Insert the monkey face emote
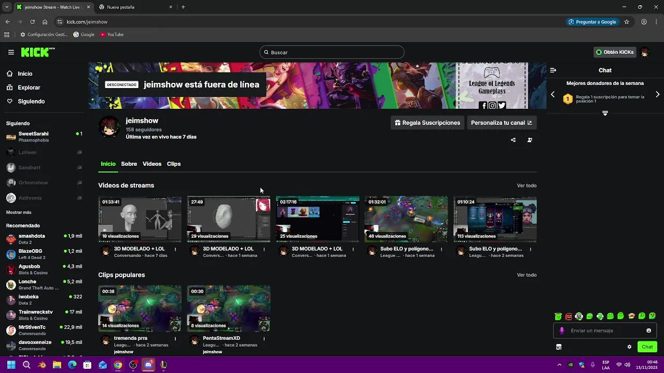The width and height of the screenshot is (664, 373). (x=631, y=316)
